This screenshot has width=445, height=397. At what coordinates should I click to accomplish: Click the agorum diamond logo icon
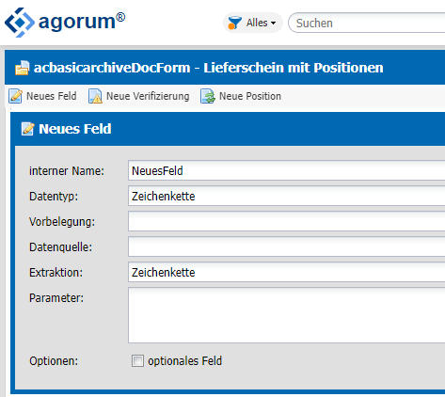20,23
